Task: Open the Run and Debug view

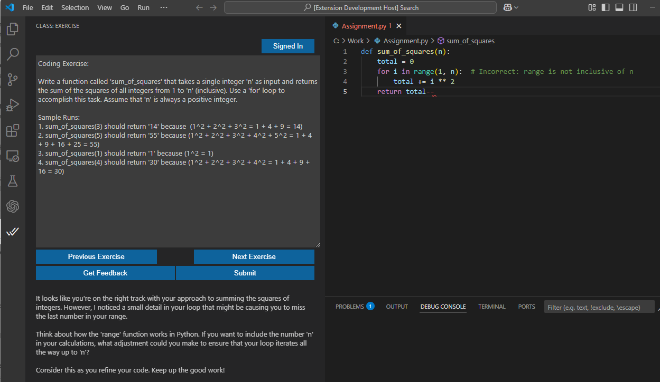Action: (13, 105)
